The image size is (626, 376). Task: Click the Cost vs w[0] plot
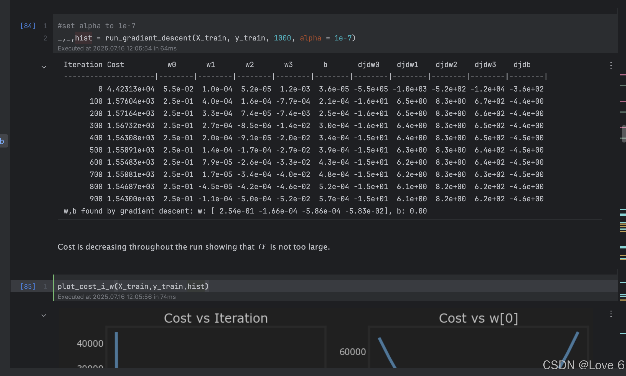point(479,347)
